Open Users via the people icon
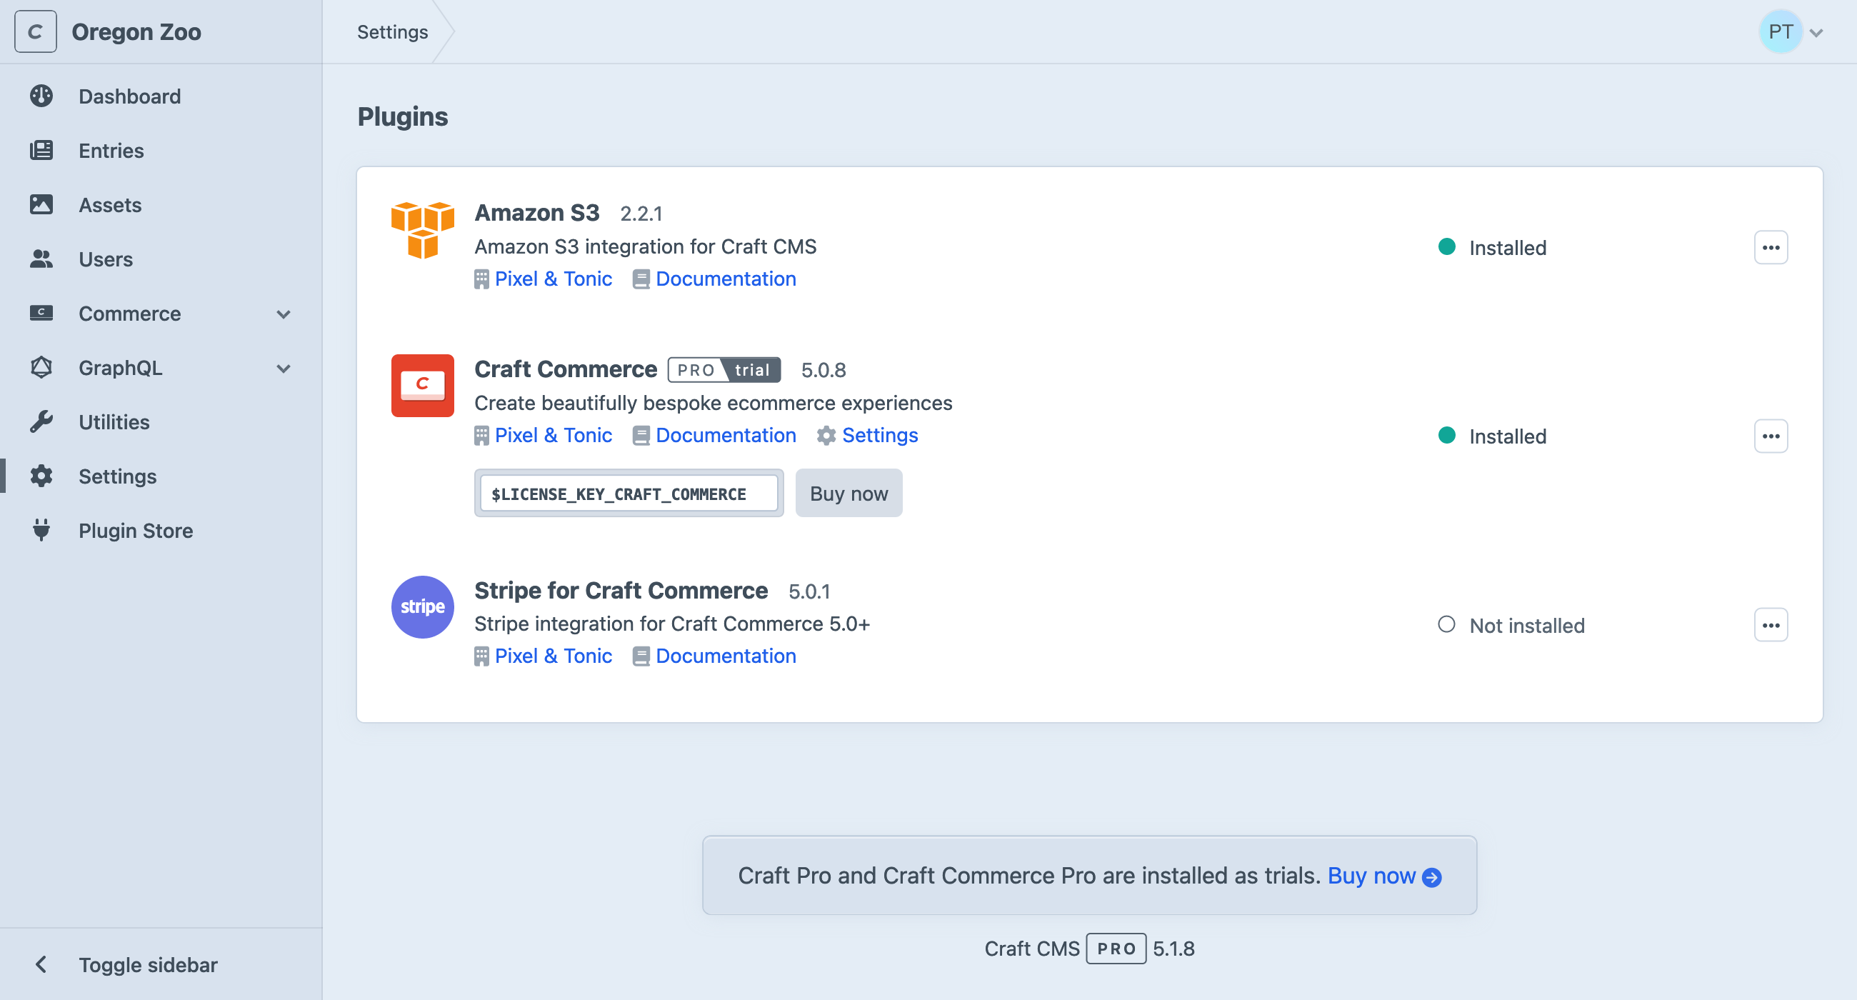The height and width of the screenshot is (1000, 1857). tap(42, 259)
